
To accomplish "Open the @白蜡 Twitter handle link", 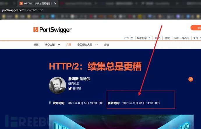I will (x=77, y=89).
